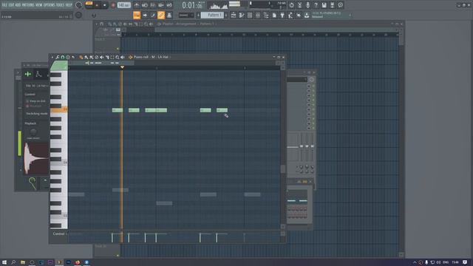Viewport: 473px width, 266px height.
Task: Click the save project disk icon
Action: click(x=324, y=5)
